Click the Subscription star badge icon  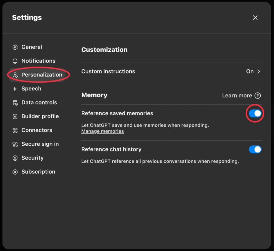(15, 172)
